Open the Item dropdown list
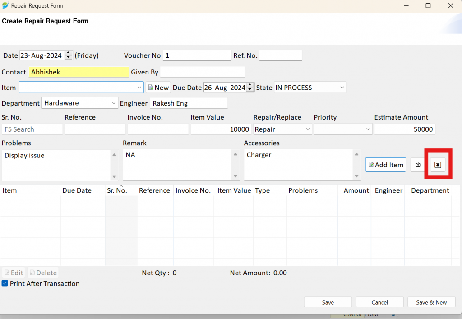462x319 pixels. click(139, 88)
